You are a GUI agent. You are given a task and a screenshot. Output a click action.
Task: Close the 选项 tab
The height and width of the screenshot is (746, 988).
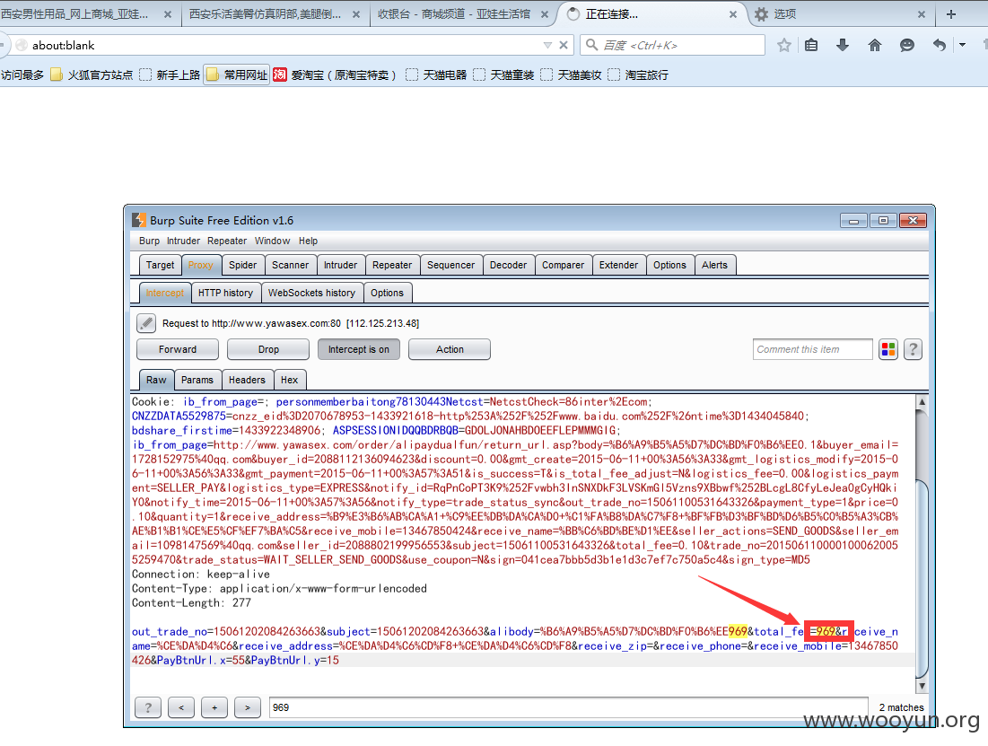pyautogui.click(x=922, y=13)
